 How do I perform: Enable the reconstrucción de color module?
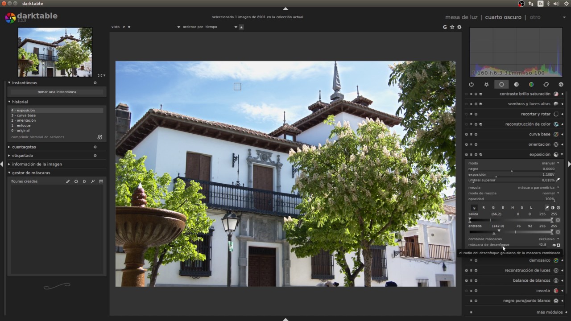(x=466, y=124)
